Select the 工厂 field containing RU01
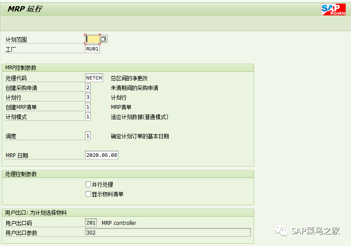The width and height of the screenshot is (351, 246). [92, 49]
